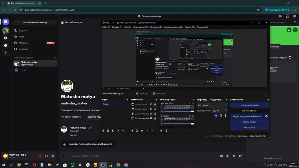Unmute Discord microphone button
Screen dimensions: 299x168
point(40,156)
